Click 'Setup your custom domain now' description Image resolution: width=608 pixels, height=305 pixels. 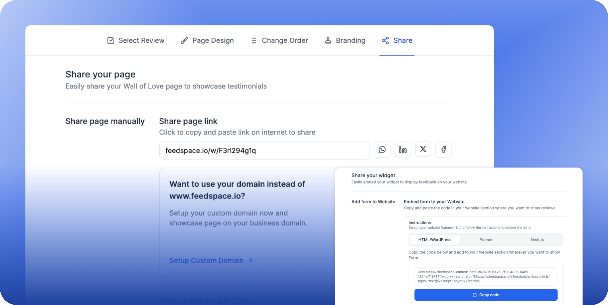238,218
